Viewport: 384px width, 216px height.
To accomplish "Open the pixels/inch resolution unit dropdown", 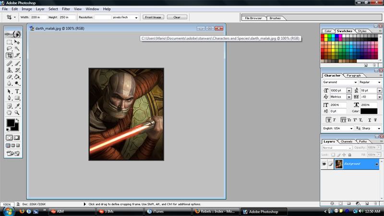I will pyautogui.click(x=136, y=17).
